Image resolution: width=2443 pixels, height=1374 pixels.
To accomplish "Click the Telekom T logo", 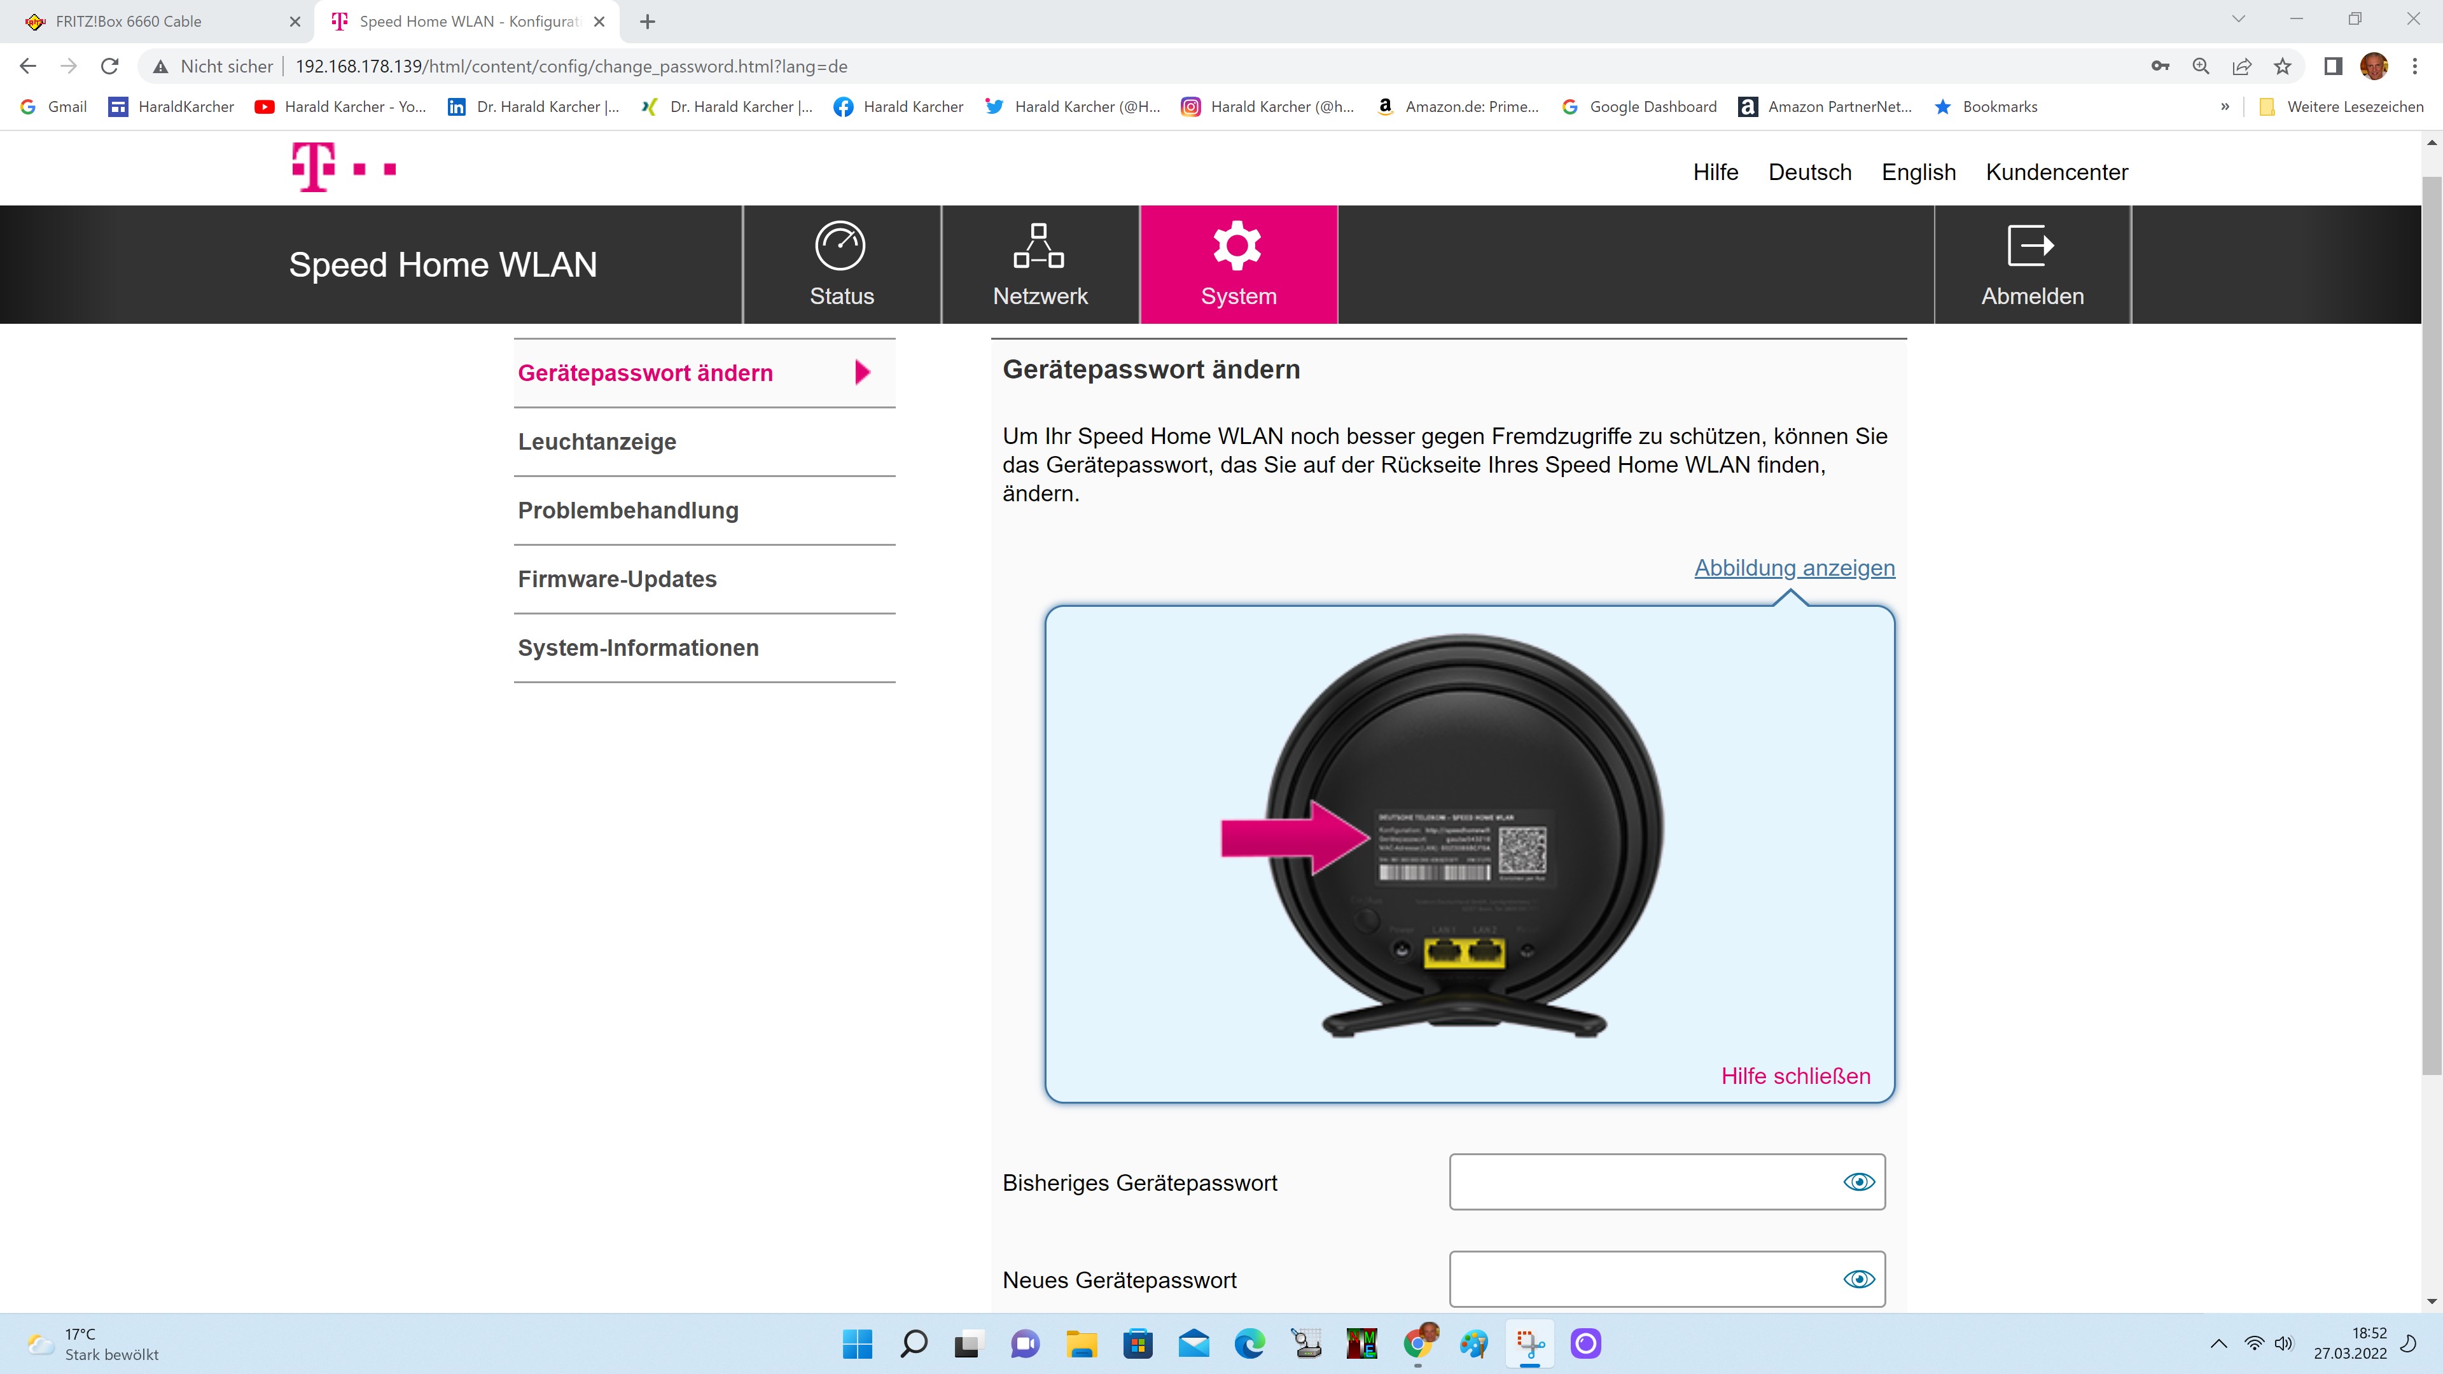I will pos(315,168).
